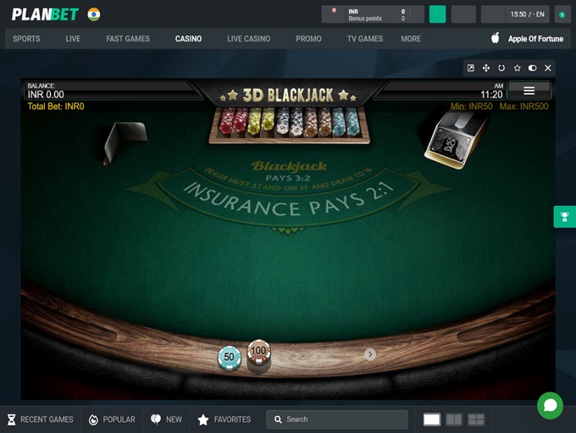
Task: Reload the blackjack game
Action: (501, 68)
